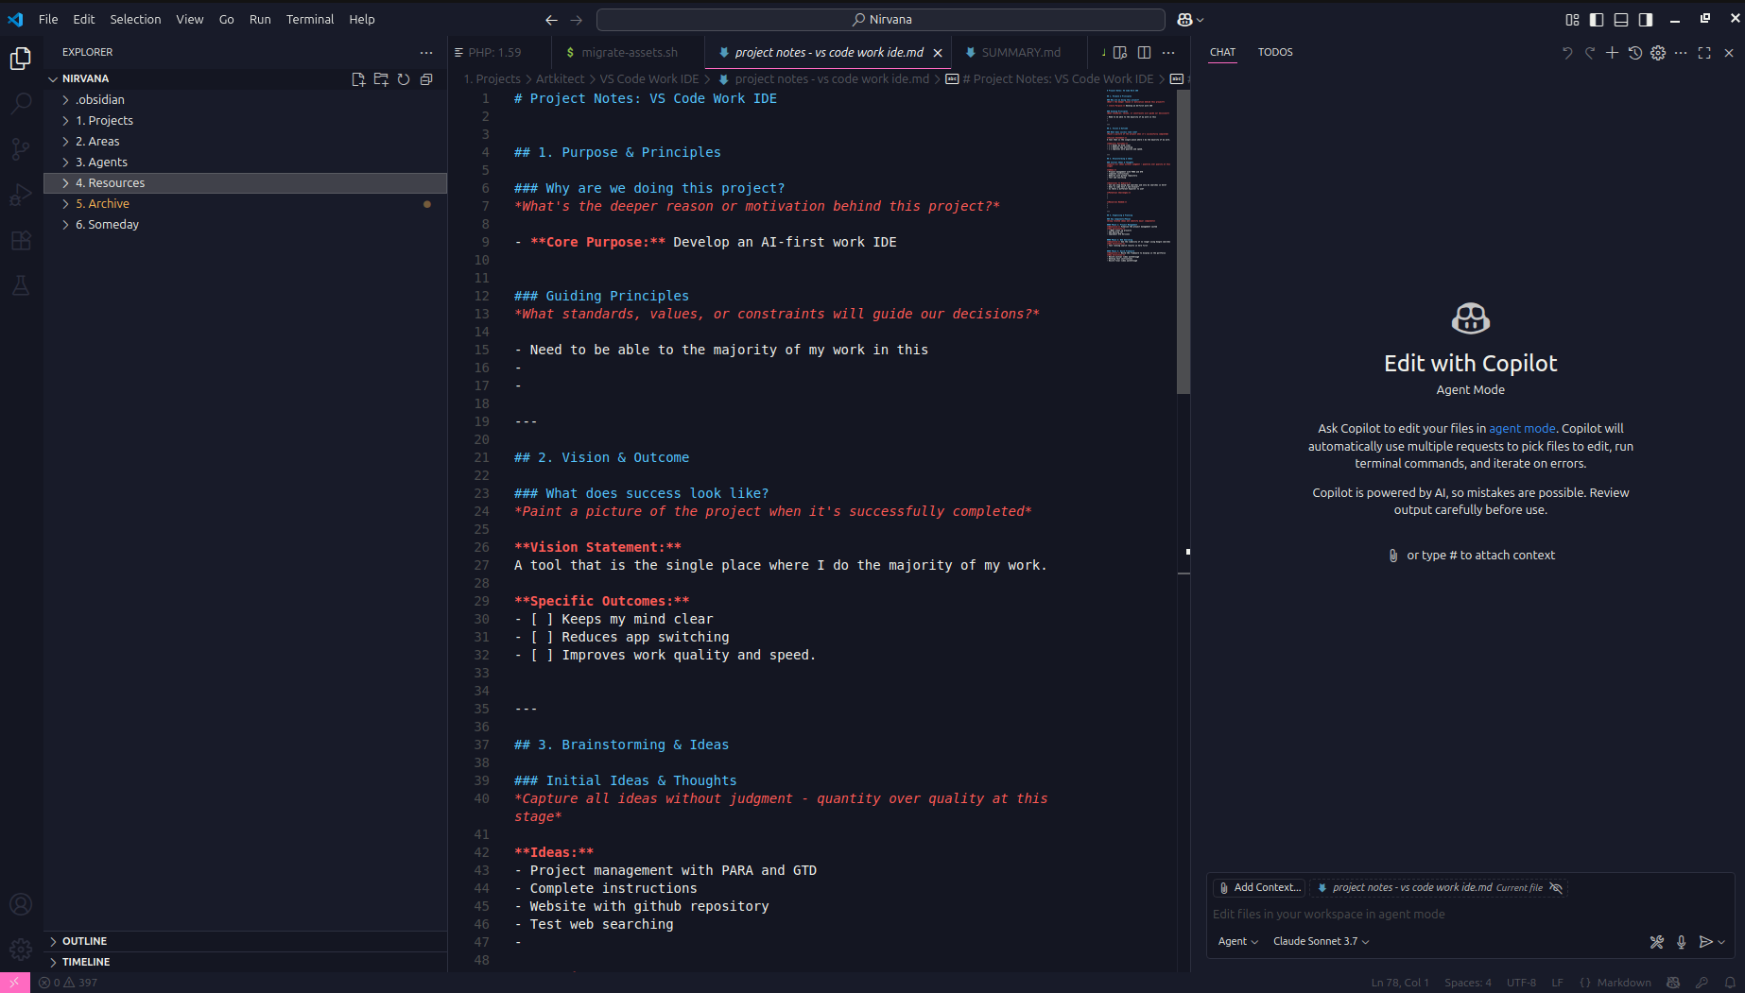This screenshot has height=993, width=1745.
Task: Toggle secondary side bar visibility
Action: pos(1646,19)
